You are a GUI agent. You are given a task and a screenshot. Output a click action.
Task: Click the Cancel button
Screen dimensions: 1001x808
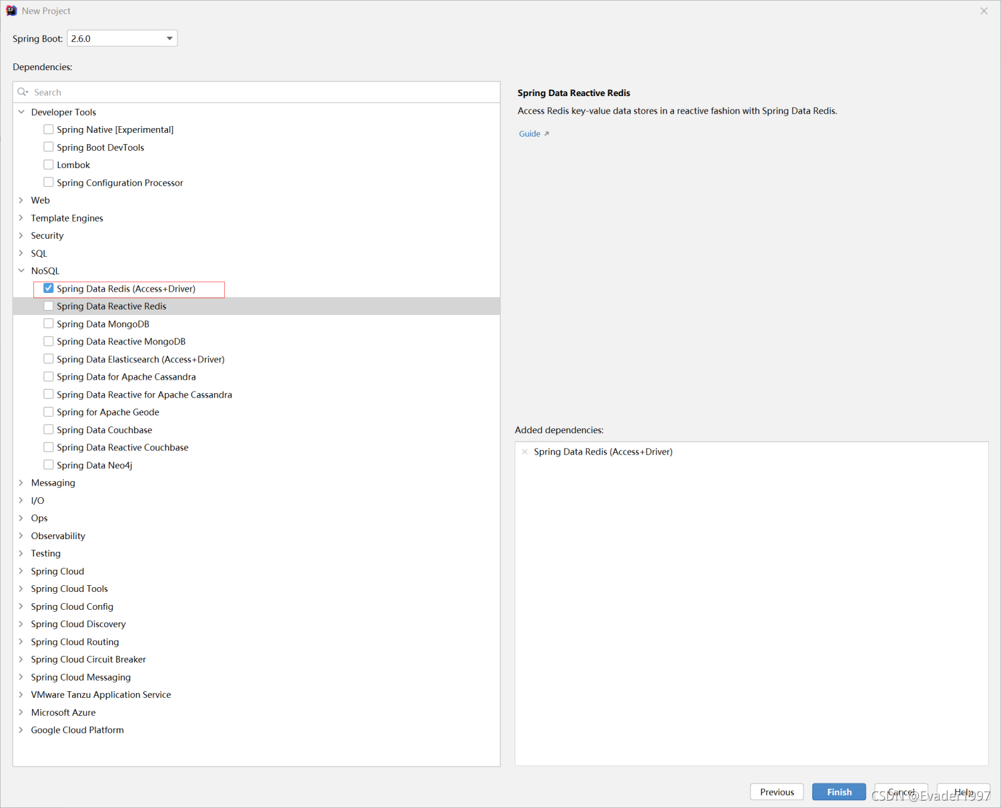pos(901,792)
